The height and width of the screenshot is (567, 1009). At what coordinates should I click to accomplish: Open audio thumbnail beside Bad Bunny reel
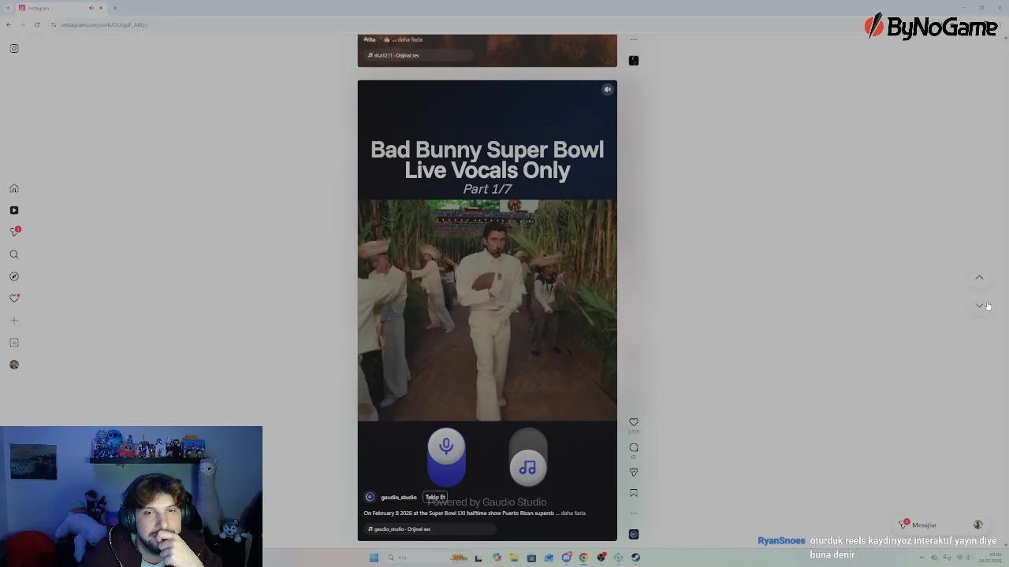coord(634,534)
